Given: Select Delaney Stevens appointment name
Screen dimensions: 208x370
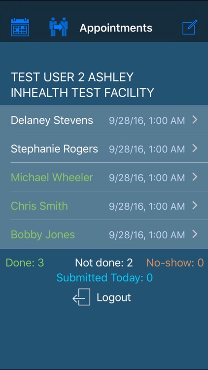Looking at the screenshot, I should click(x=52, y=120).
